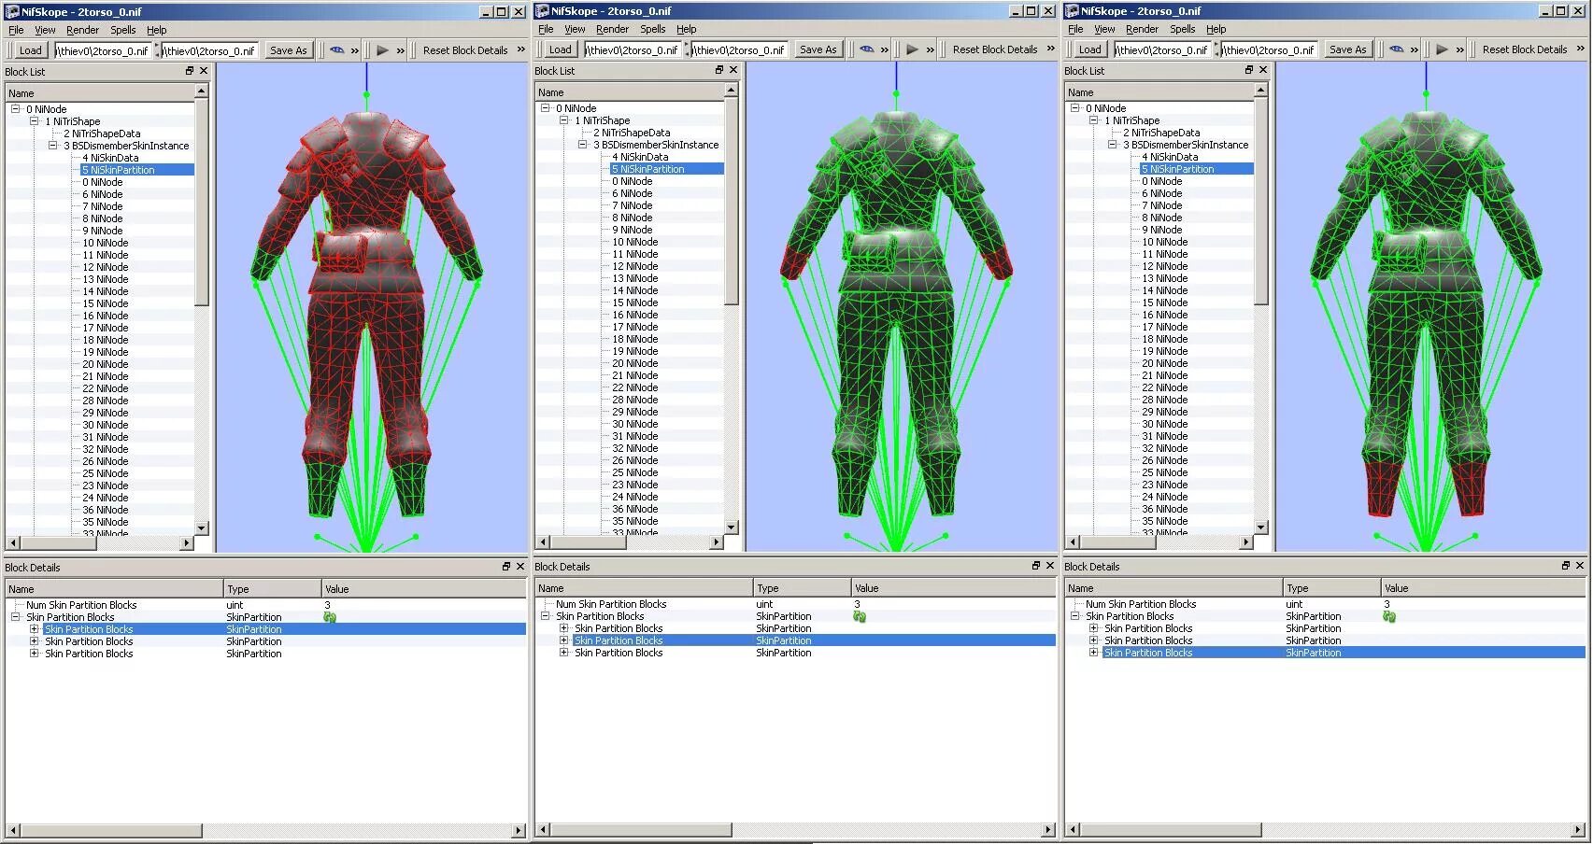The width and height of the screenshot is (1593, 844).
Task: Float the Block Details panel in right window
Action: click(x=1566, y=566)
